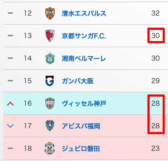The image size is (168, 161).
Task: Click the rank number 15
Action: pos(28,81)
